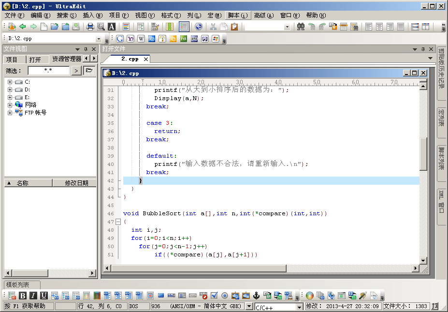The height and width of the screenshot is (312, 448).
Task: Click the editor vertical scrollbar thumb
Action: (x=423, y=154)
